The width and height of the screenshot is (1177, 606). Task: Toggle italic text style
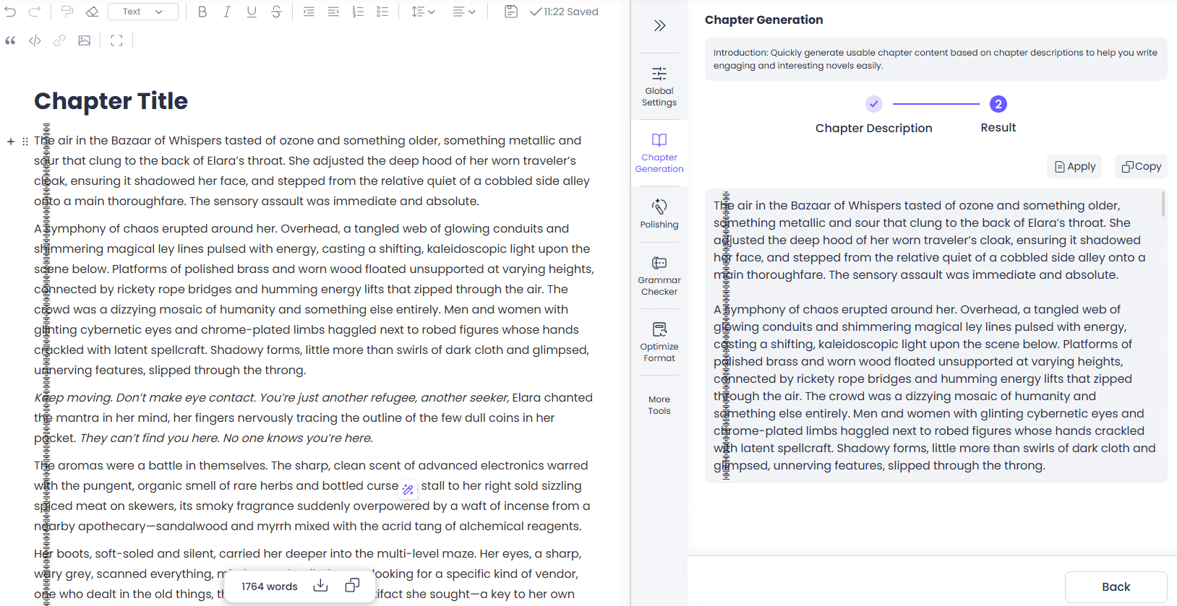pos(227,12)
